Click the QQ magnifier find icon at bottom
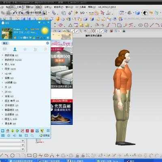This screenshot has height=162, width=162. pyautogui.click(x=32, y=135)
